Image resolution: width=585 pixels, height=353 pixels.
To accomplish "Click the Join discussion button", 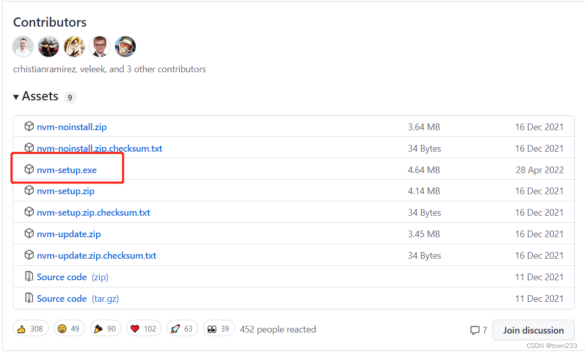I will tap(533, 330).
